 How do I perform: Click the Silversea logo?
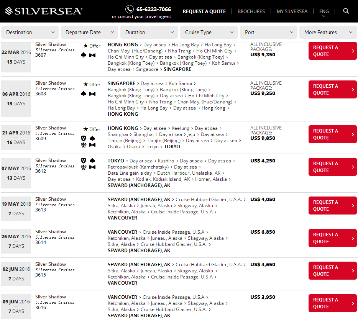44,11
